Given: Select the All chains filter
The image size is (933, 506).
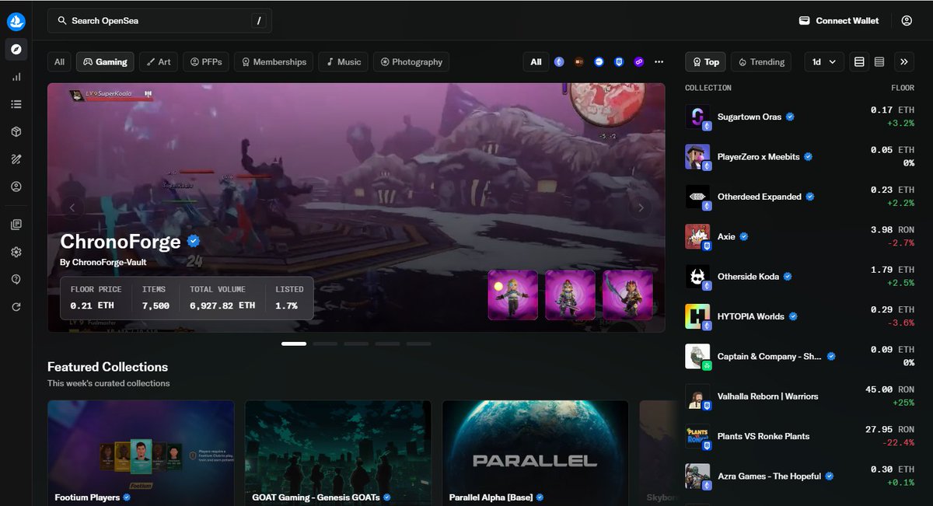Looking at the screenshot, I should click(x=536, y=62).
